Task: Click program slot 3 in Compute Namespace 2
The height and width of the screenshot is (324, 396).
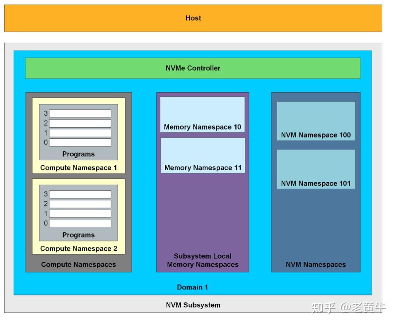Action: tap(80, 194)
